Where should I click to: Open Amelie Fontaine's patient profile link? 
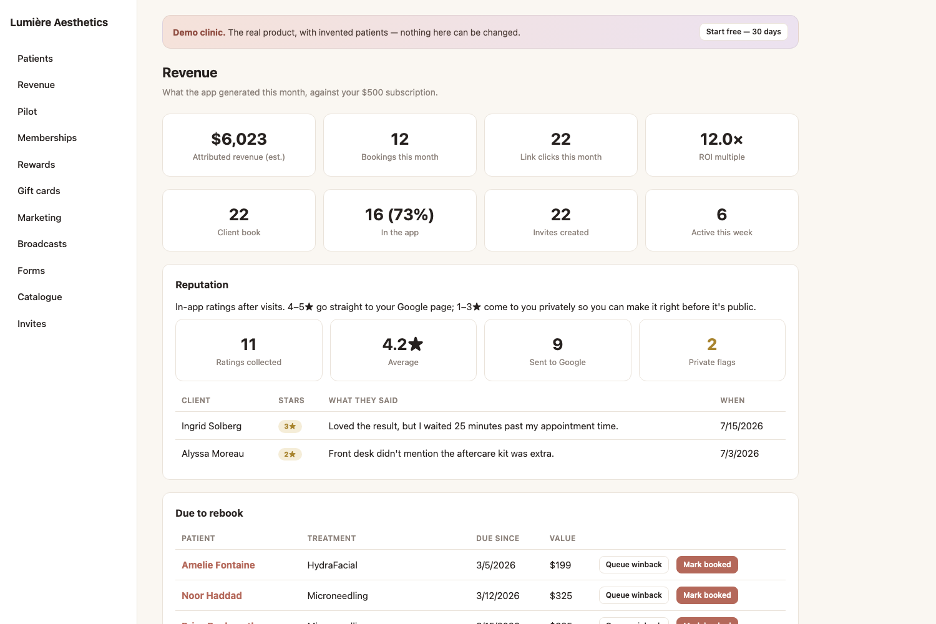pyautogui.click(x=218, y=565)
